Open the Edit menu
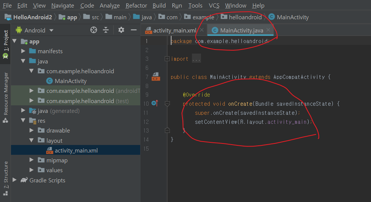 (22, 5)
